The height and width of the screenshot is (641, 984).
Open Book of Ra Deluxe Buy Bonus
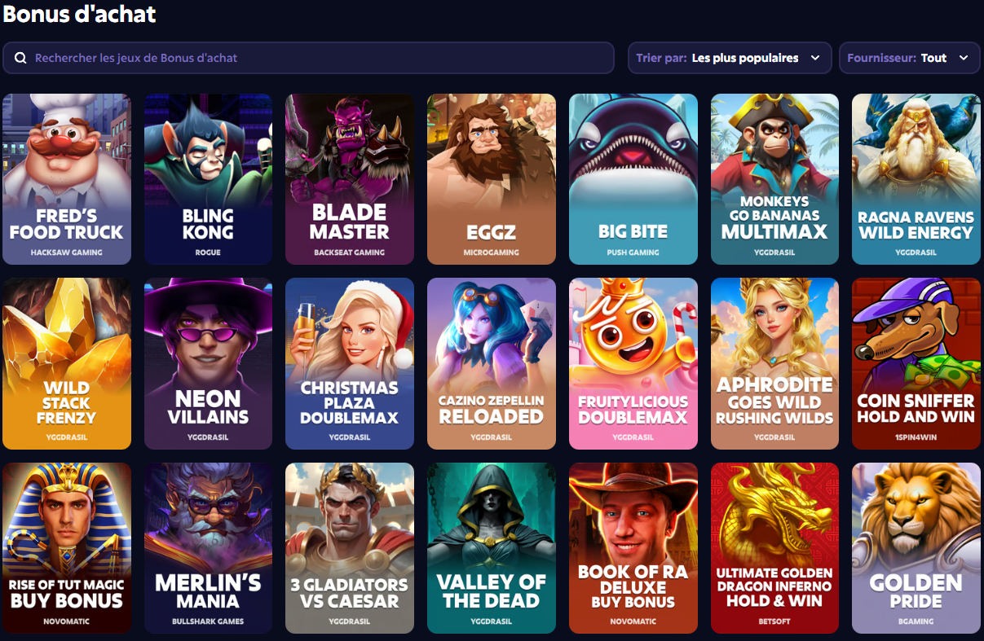633,548
